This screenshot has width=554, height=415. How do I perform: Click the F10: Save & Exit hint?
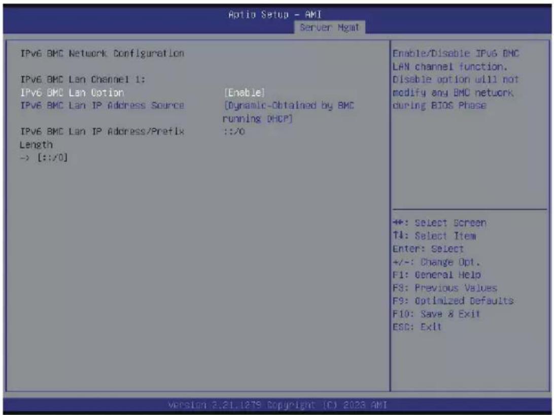click(436, 314)
